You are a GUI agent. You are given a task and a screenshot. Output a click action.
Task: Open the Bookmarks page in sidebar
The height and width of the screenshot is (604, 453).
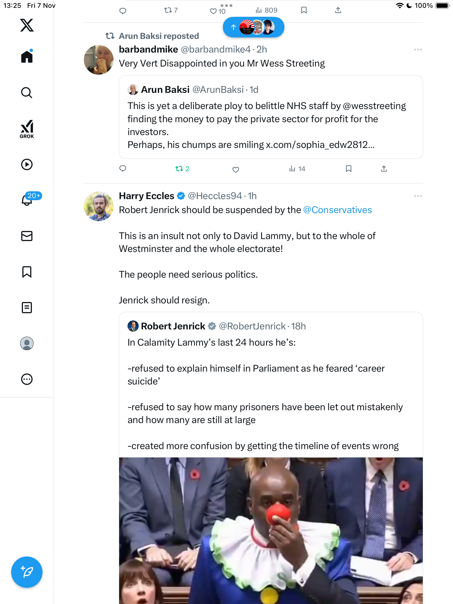(x=27, y=272)
